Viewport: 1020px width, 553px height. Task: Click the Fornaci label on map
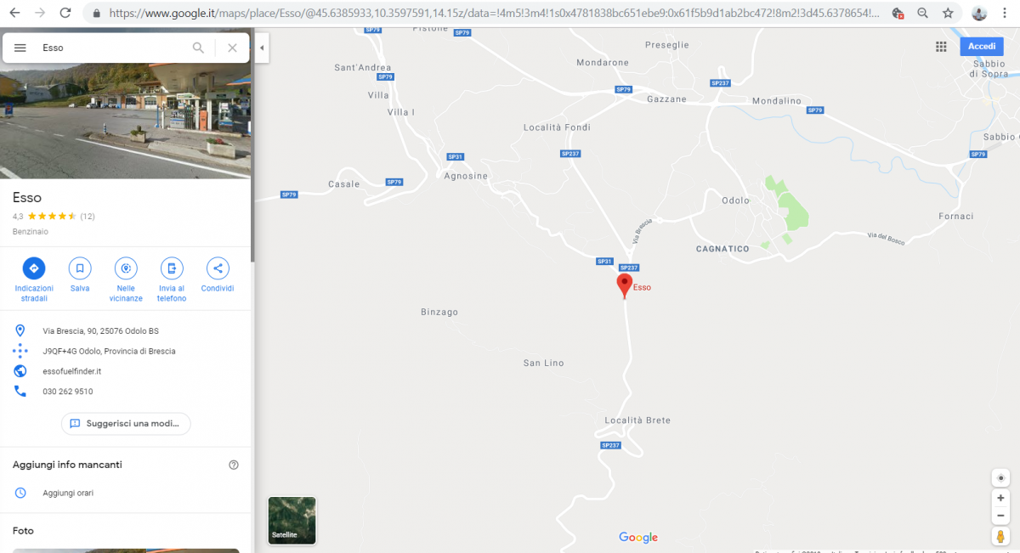[956, 217]
